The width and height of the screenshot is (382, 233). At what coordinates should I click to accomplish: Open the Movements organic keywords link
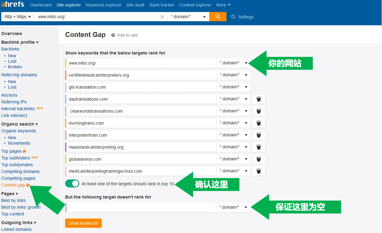[19, 143]
